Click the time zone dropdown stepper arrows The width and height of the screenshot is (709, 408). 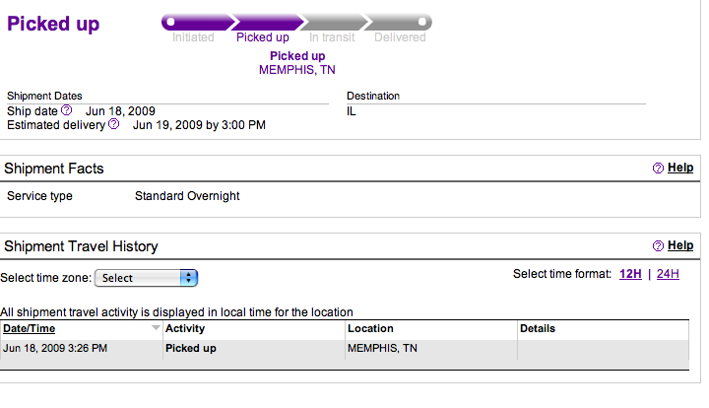[188, 278]
